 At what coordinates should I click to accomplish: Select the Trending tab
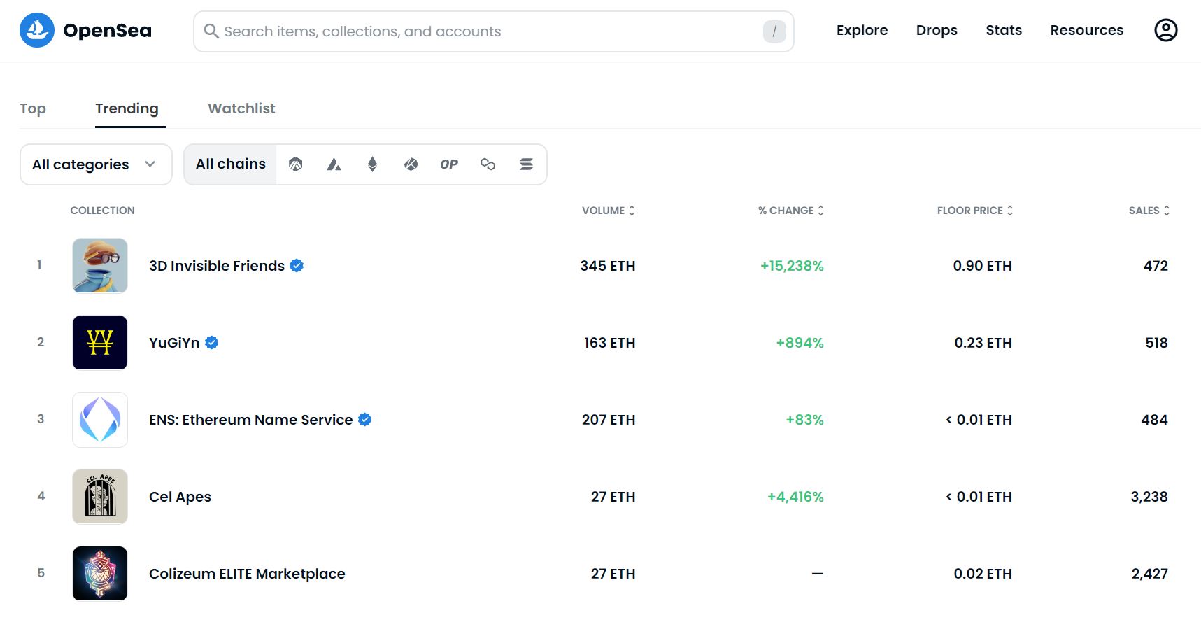tap(127, 108)
